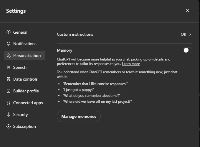Click the Security shield icon
This screenshot has height=147, width=200.
[9, 115]
